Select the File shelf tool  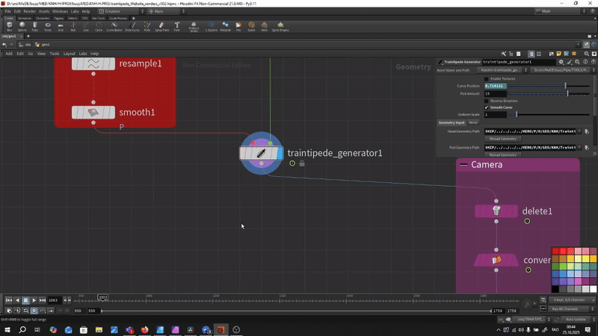pyautogui.click(x=238, y=26)
